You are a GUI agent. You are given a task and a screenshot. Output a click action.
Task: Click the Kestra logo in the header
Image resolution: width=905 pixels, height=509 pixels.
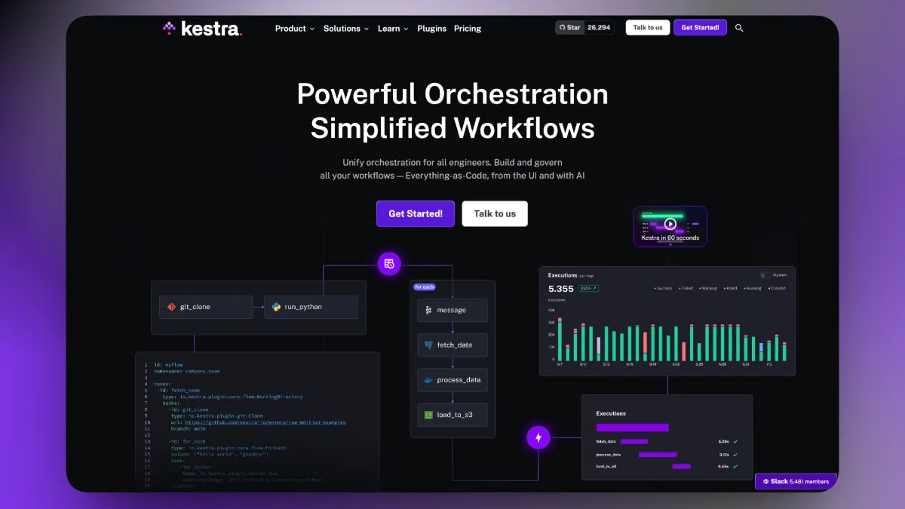tap(202, 29)
